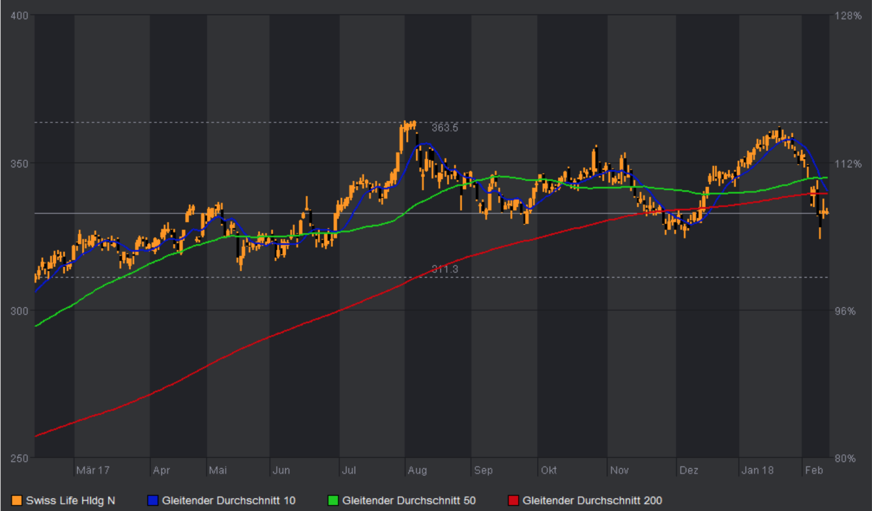Click the green legend color square
The width and height of the screenshot is (872, 511).
(x=333, y=500)
